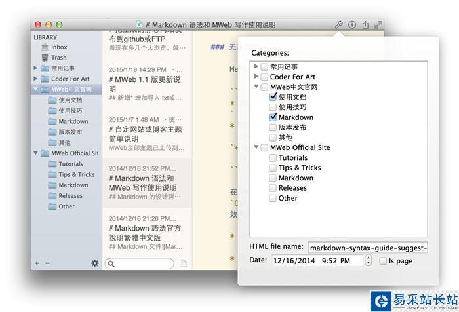Open Markdown 語法官方說明繁體中文版 document
459x312 pixels.
point(147,233)
